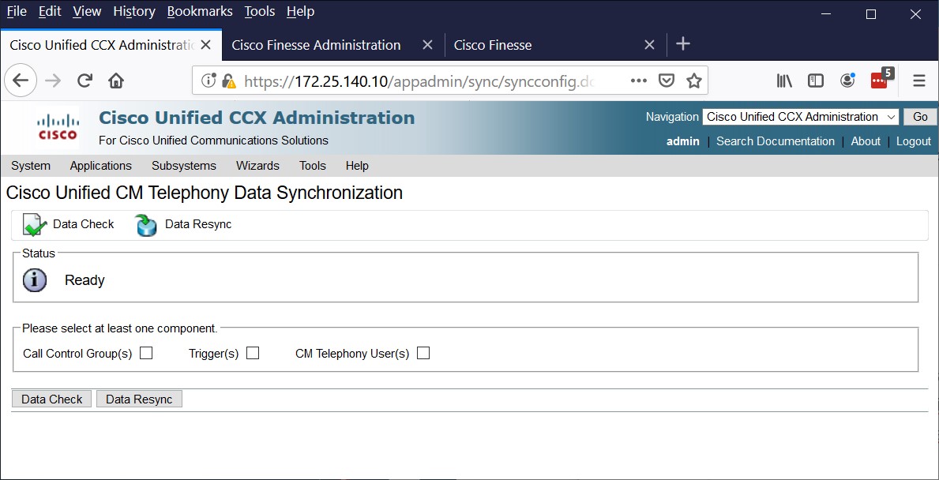
Task: Bookmark this page with the star icon
Action: click(694, 81)
